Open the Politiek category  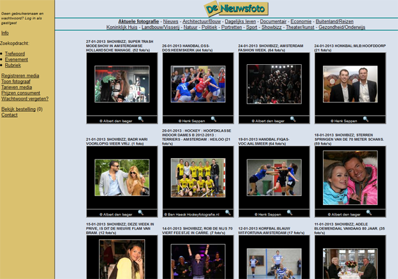(209, 27)
